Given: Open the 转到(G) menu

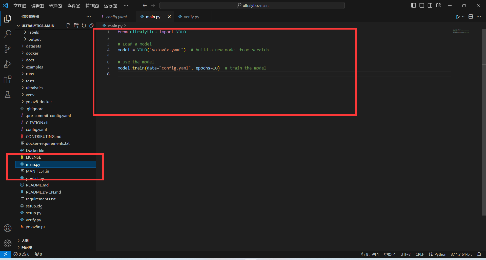Looking at the screenshot, I should [92, 6].
